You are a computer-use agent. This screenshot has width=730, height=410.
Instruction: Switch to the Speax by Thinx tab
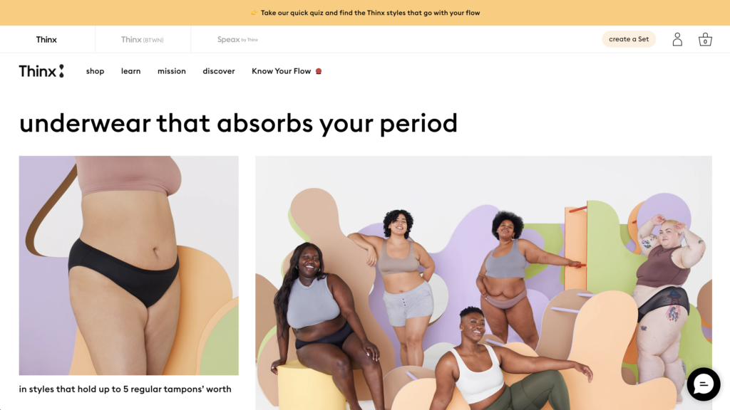click(237, 40)
